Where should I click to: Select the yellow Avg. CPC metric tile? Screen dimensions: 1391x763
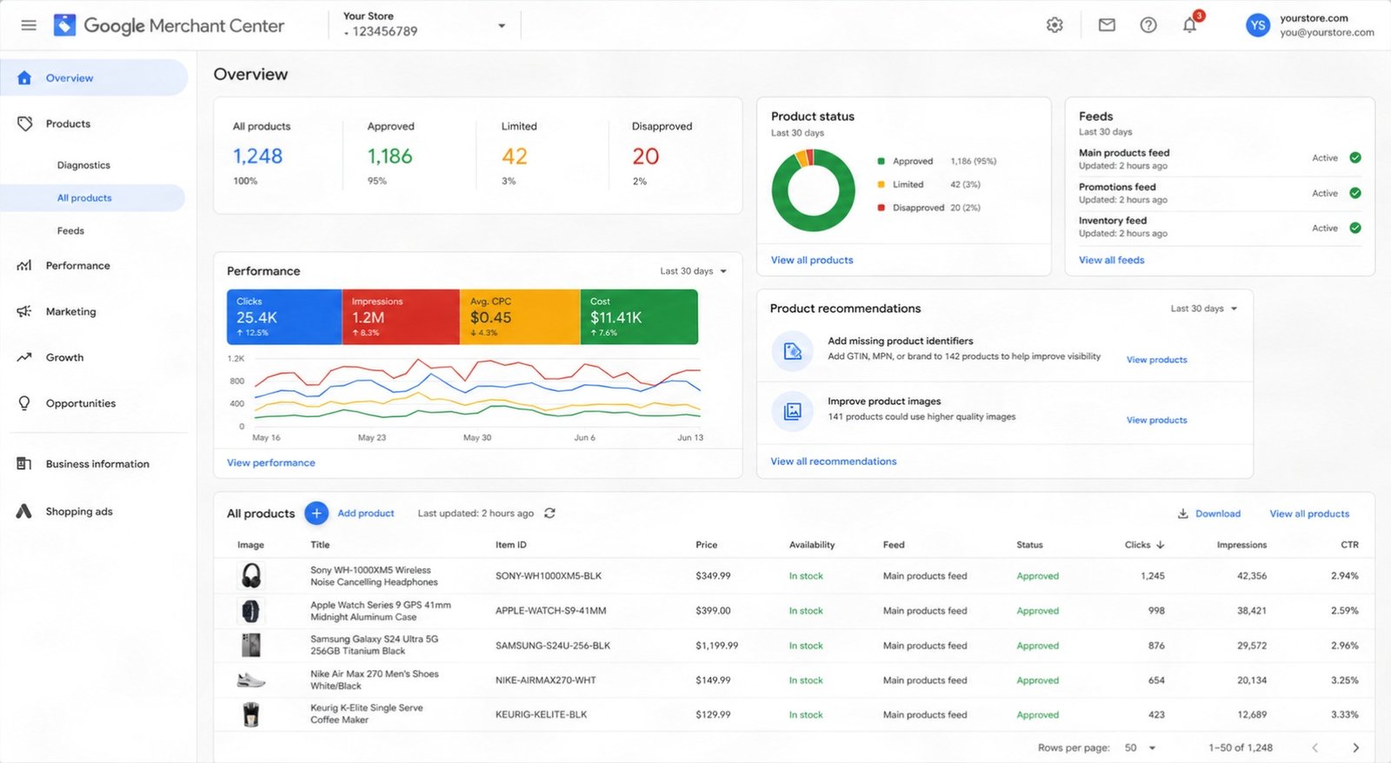pyautogui.click(x=520, y=317)
